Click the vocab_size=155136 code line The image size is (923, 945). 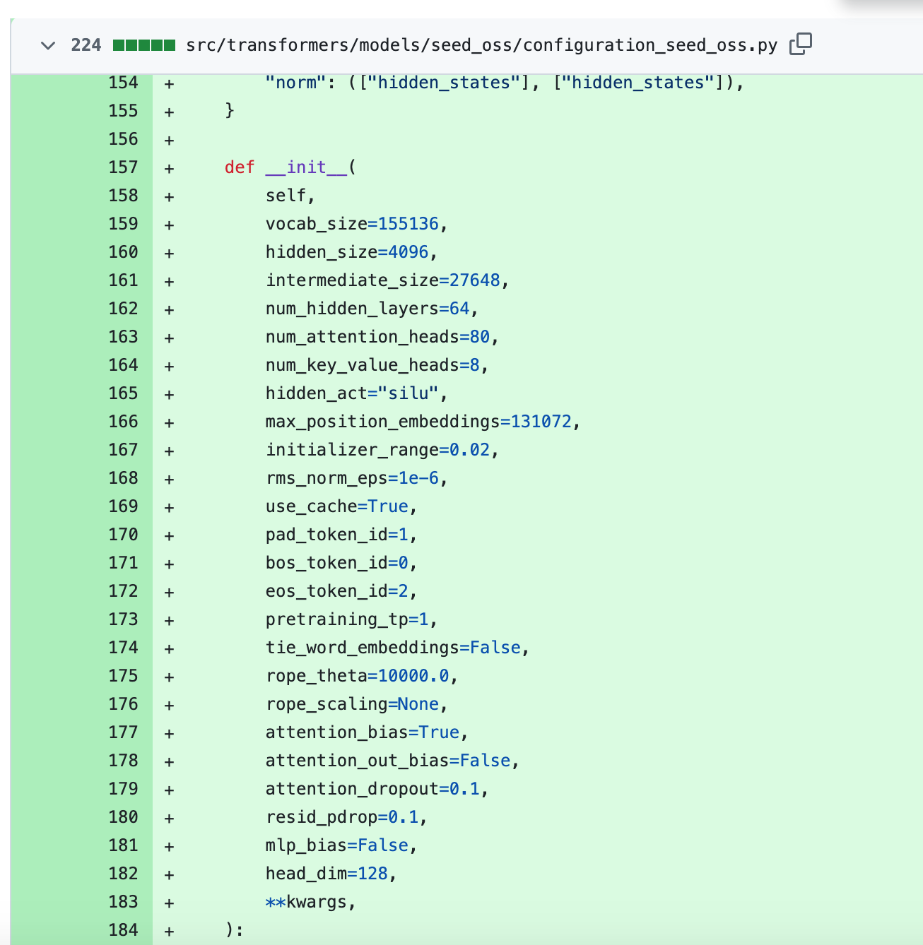[355, 224]
